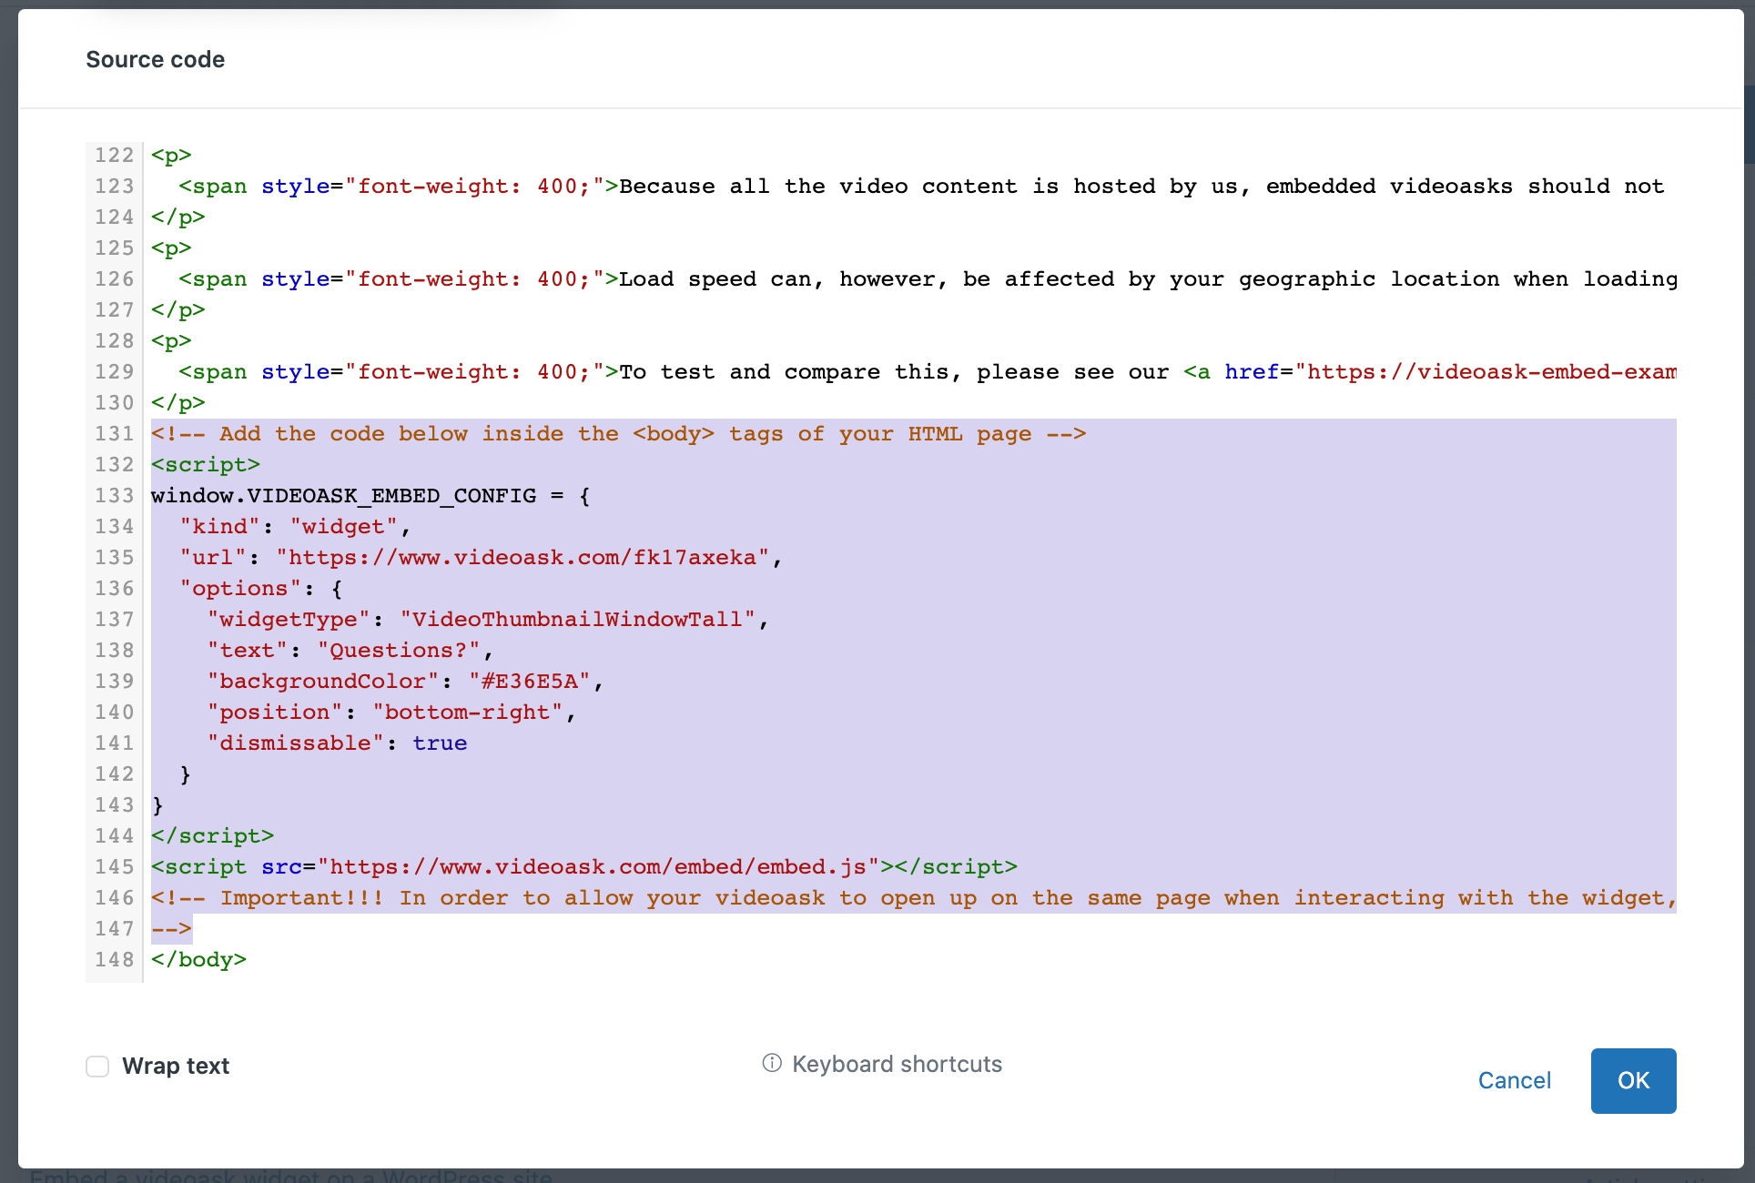1755x1183 pixels.
Task: Click the true value after dismissable
Action: point(440,743)
